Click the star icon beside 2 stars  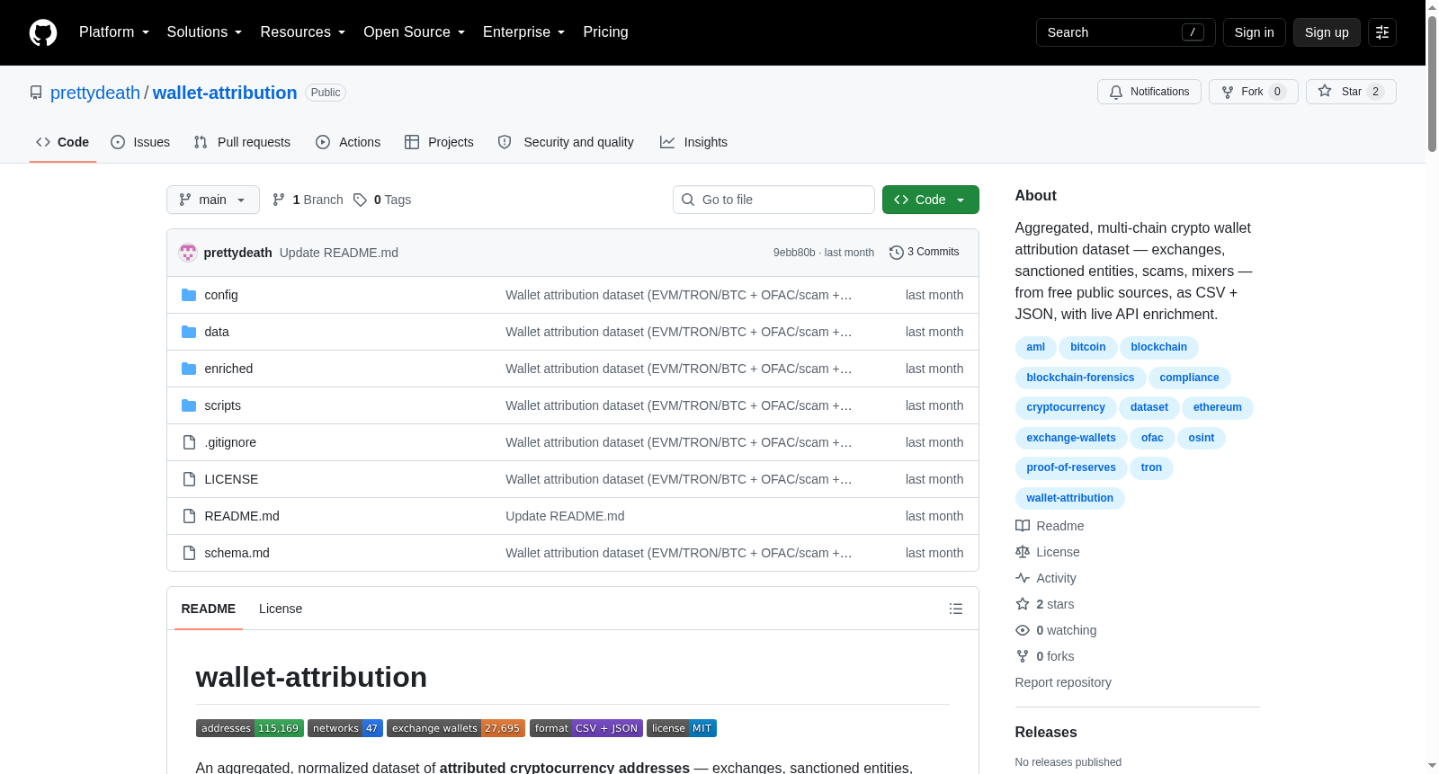pyautogui.click(x=1023, y=604)
